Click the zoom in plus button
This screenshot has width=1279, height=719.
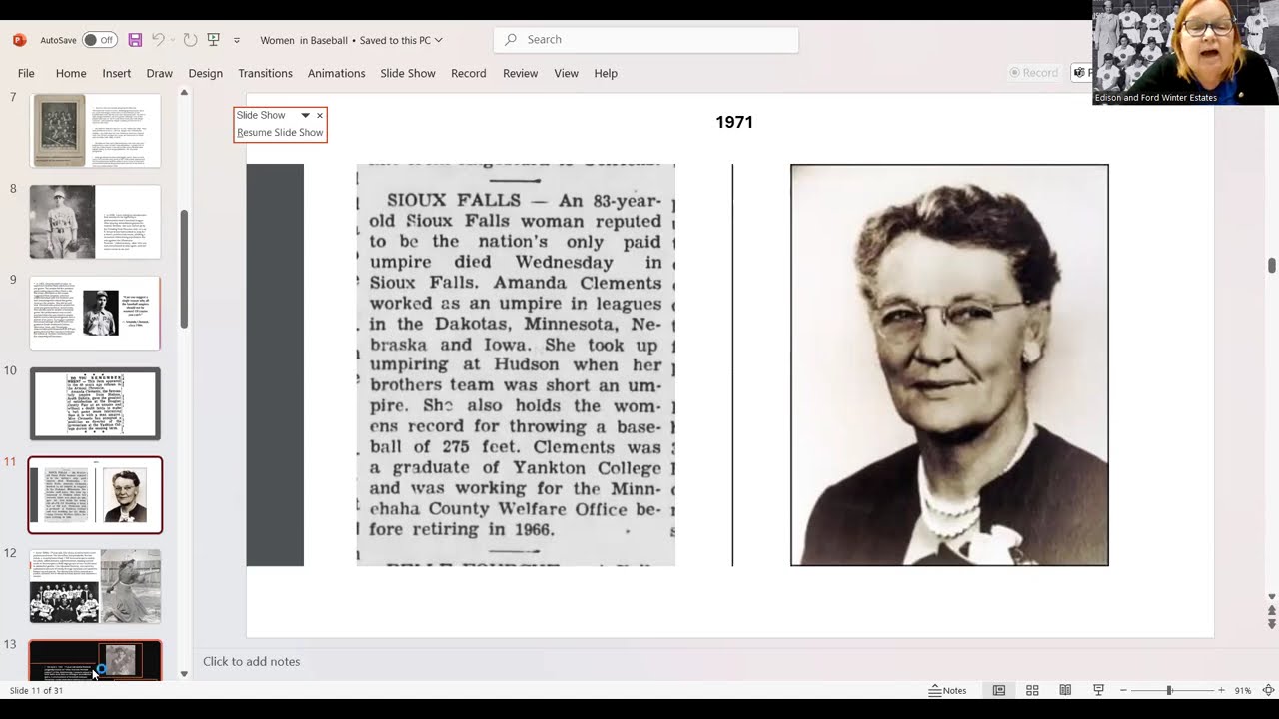1221,690
